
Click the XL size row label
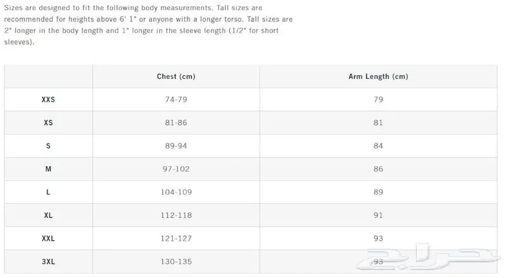(x=49, y=215)
